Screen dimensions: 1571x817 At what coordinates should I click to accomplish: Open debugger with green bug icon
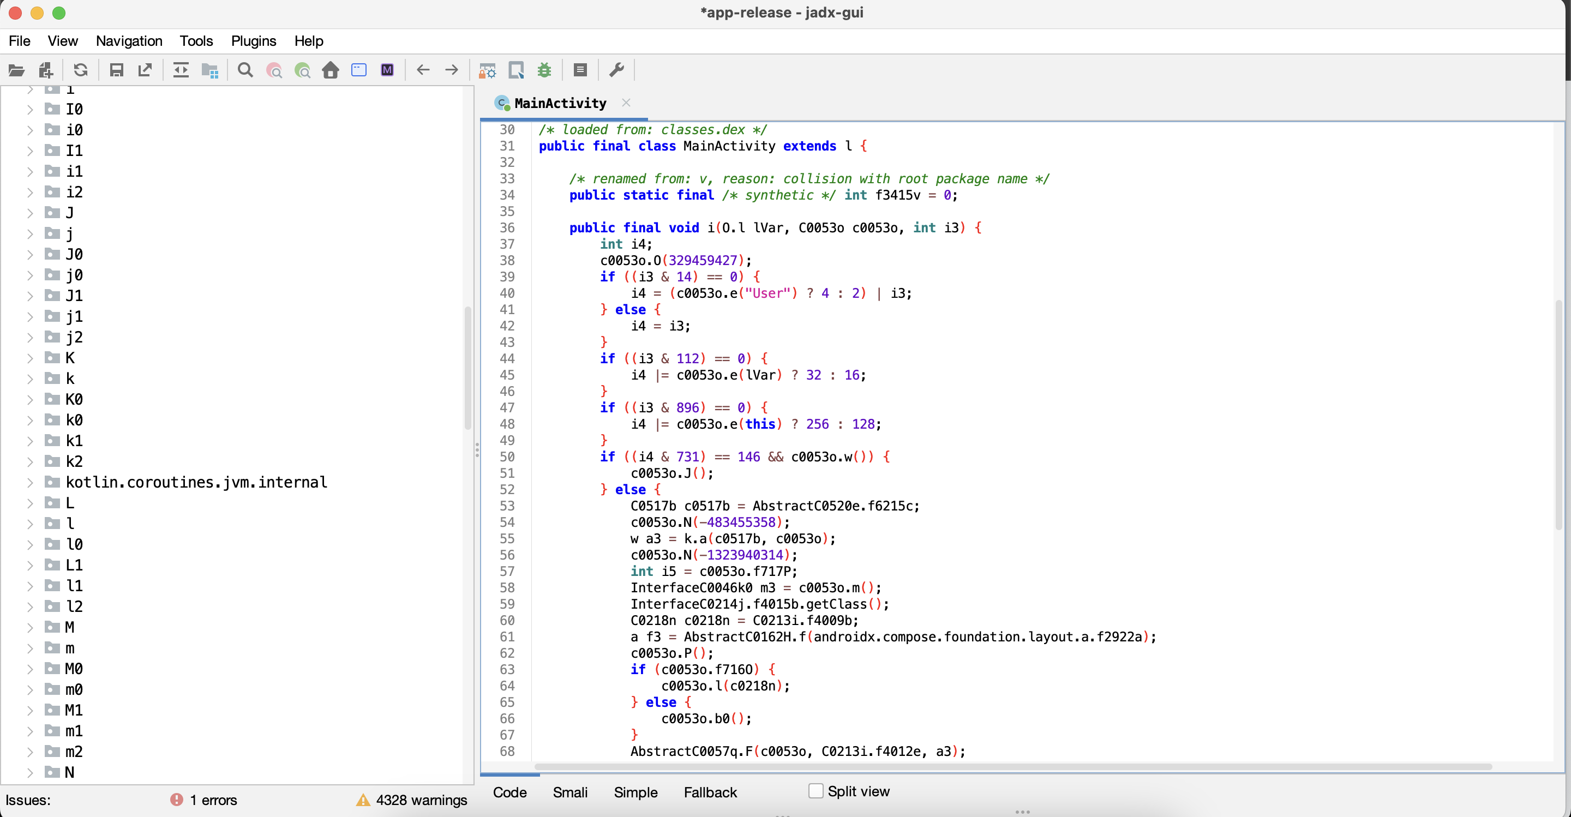[544, 70]
